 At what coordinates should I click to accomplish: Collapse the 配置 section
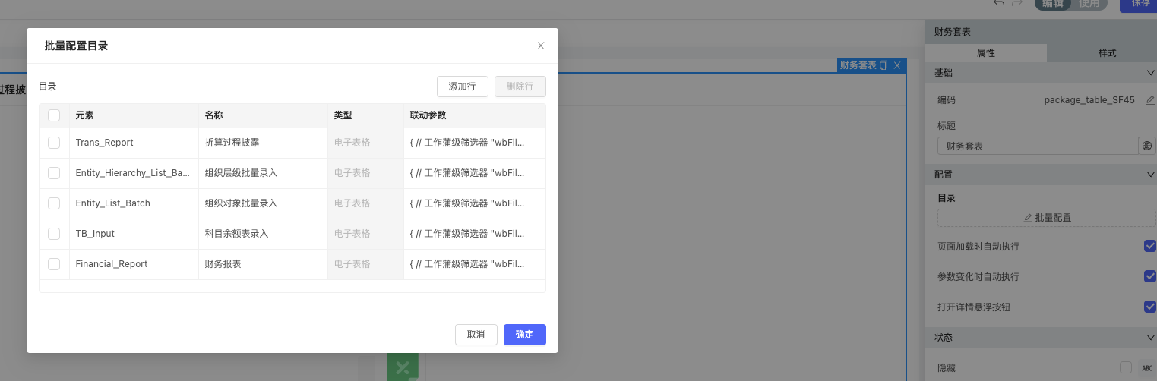coord(1149,175)
